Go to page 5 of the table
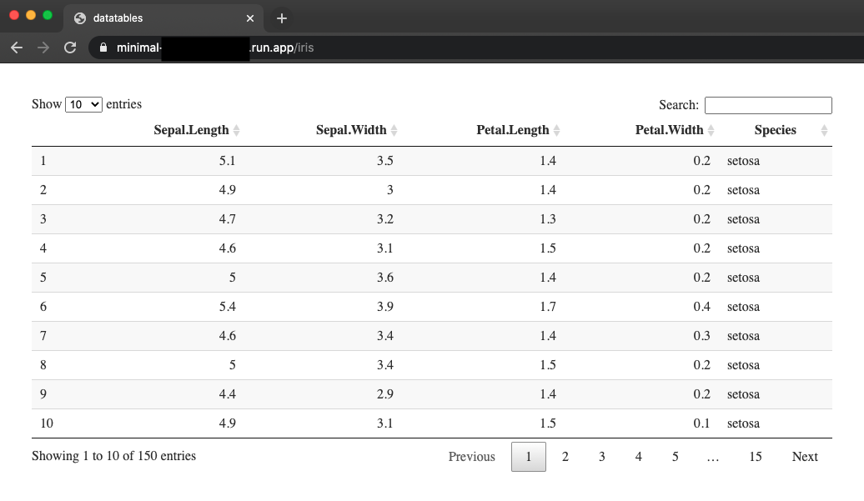The height and width of the screenshot is (501, 864). [675, 457]
